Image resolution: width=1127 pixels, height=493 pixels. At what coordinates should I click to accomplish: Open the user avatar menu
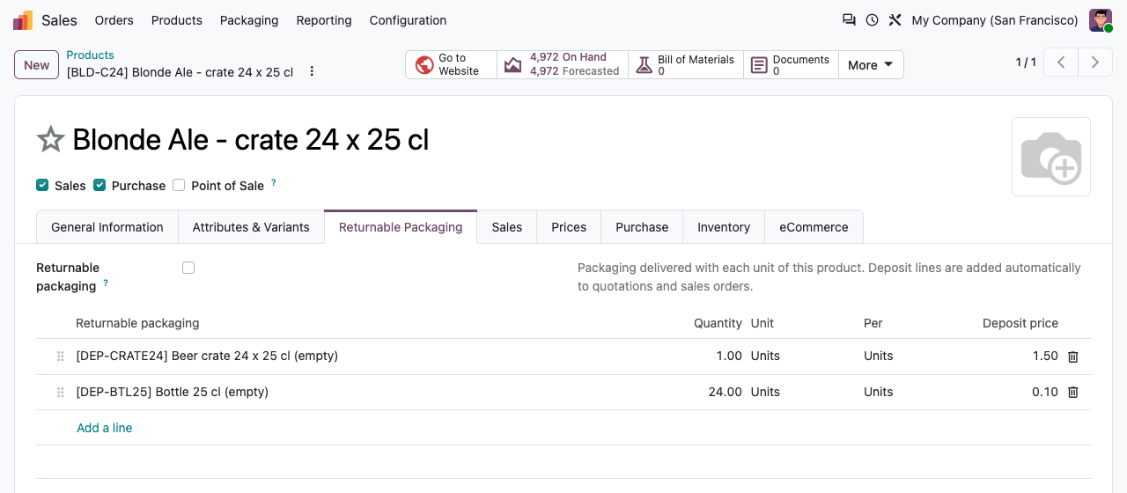coord(1101,20)
